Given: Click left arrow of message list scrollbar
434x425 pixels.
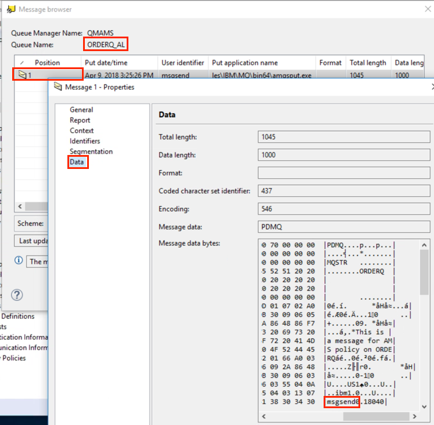Looking at the screenshot, I should tap(20, 206).
